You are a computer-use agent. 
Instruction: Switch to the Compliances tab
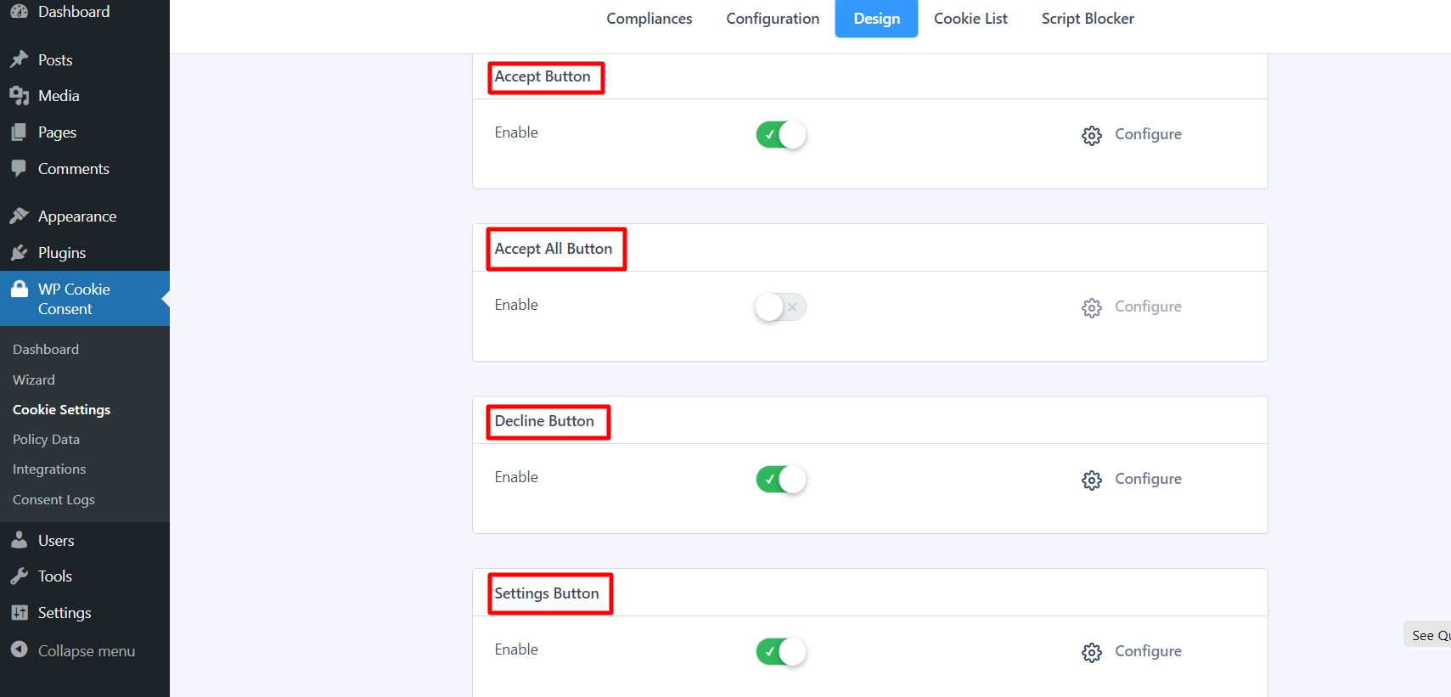pos(649,19)
